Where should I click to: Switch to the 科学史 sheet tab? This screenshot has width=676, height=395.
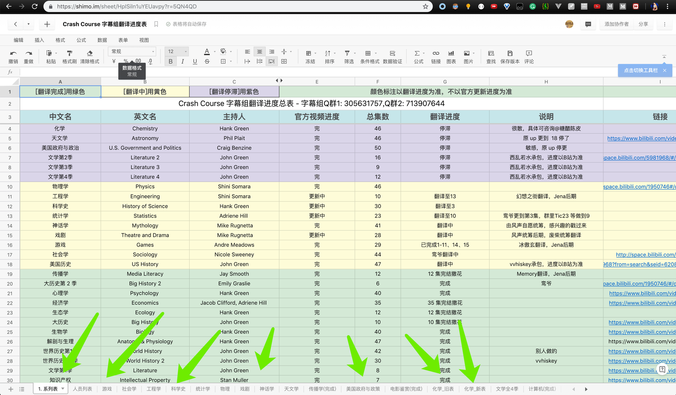tap(178, 389)
